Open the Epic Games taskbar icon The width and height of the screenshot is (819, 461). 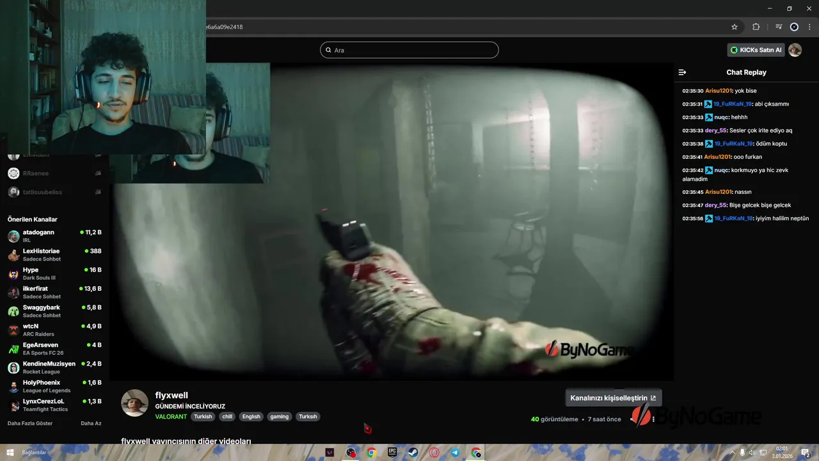click(x=392, y=453)
